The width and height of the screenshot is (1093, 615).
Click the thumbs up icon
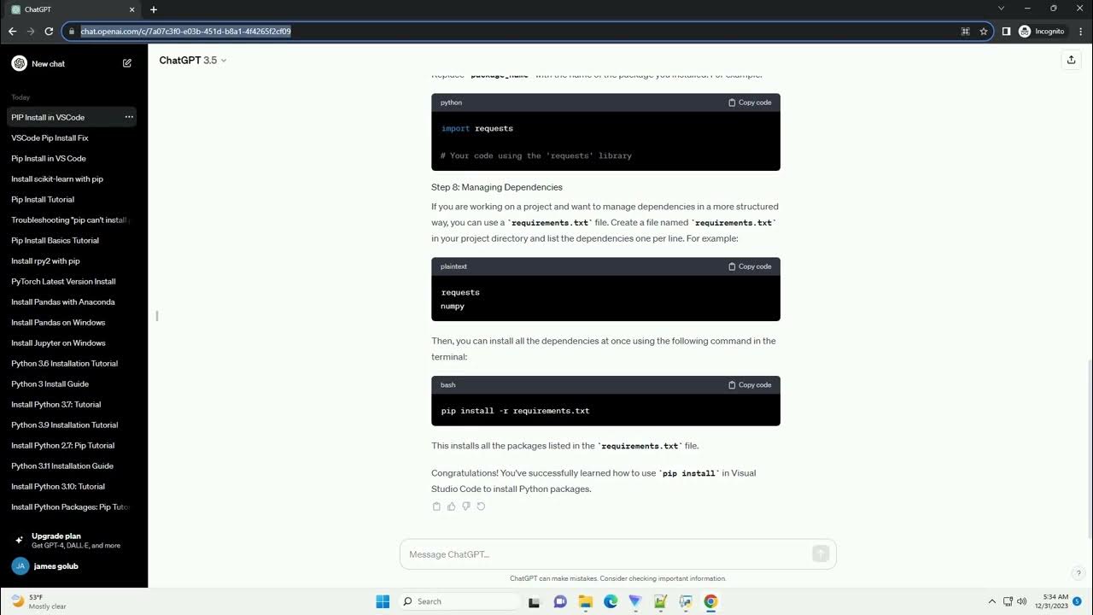coord(452,507)
